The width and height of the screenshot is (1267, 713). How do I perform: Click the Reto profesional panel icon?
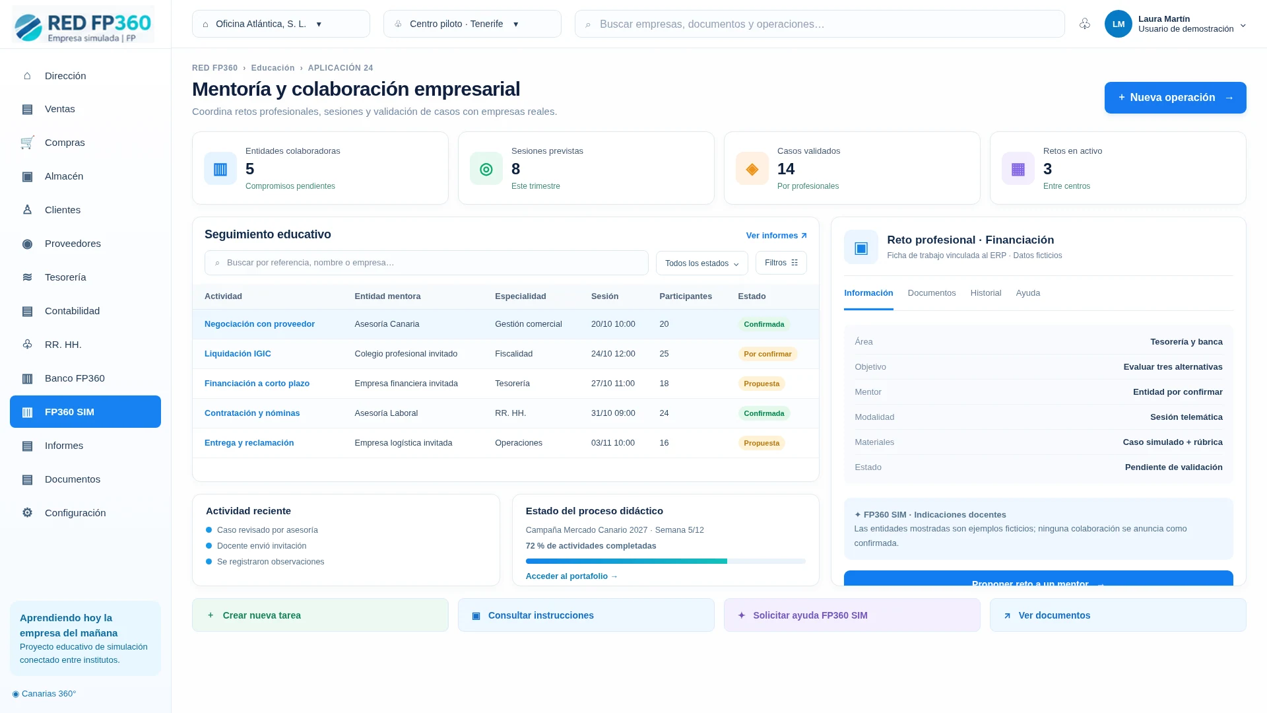pos(861,247)
